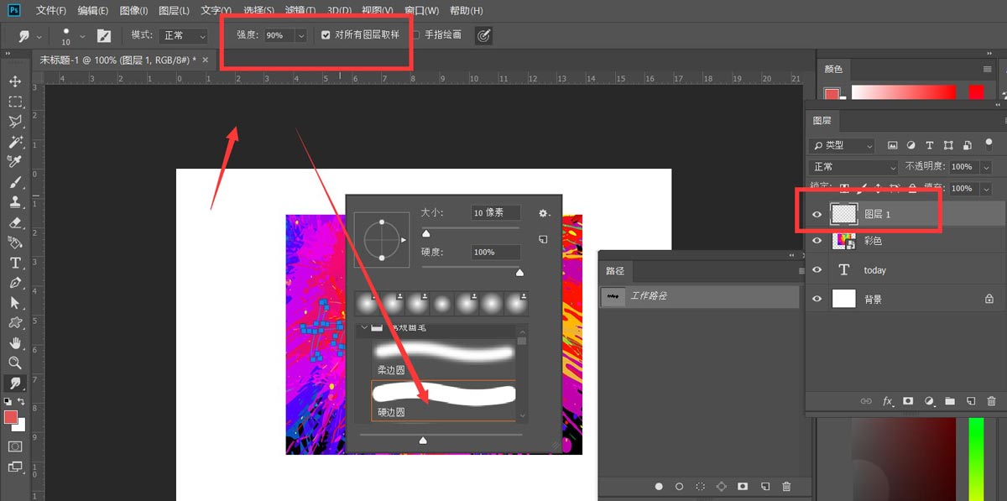This screenshot has height=501, width=1007.
Task: Select the Custom Shape tool
Action: click(x=15, y=322)
